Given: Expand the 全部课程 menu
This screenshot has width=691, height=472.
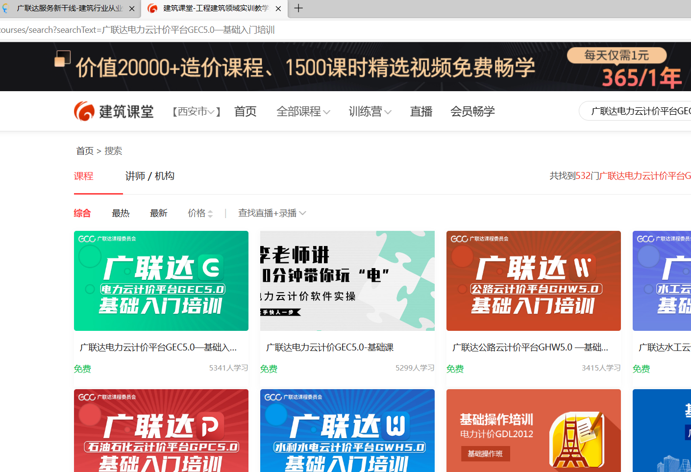Looking at the screenshot, I should tap(303, 112).
